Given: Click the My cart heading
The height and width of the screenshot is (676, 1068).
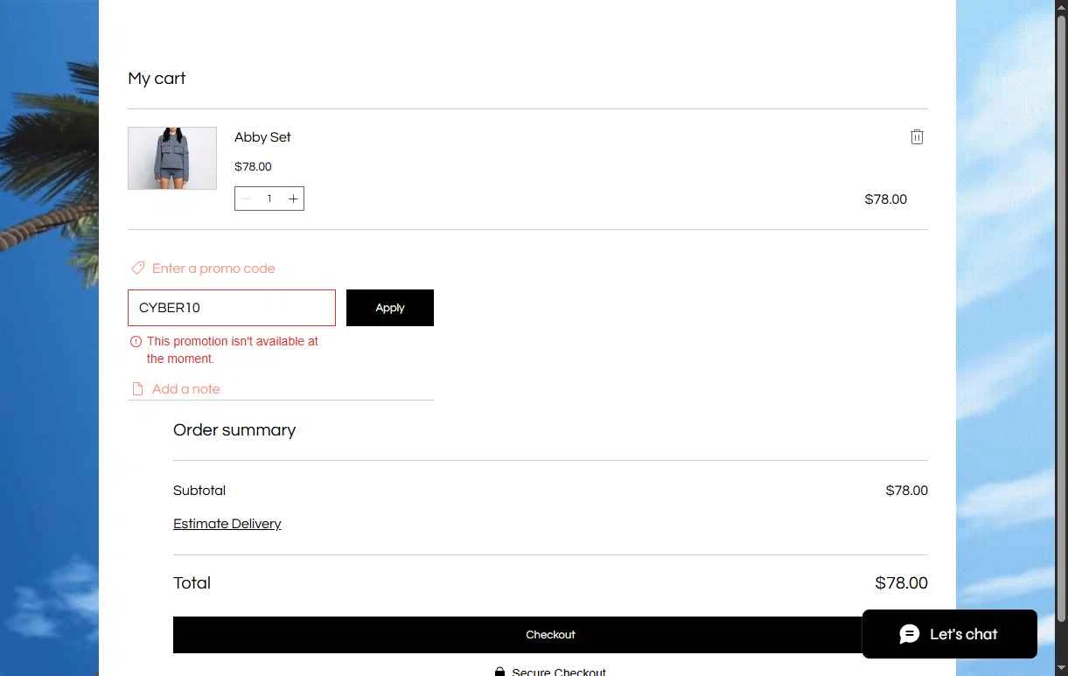Looking at the screenshot, I should tap(157, 79).
